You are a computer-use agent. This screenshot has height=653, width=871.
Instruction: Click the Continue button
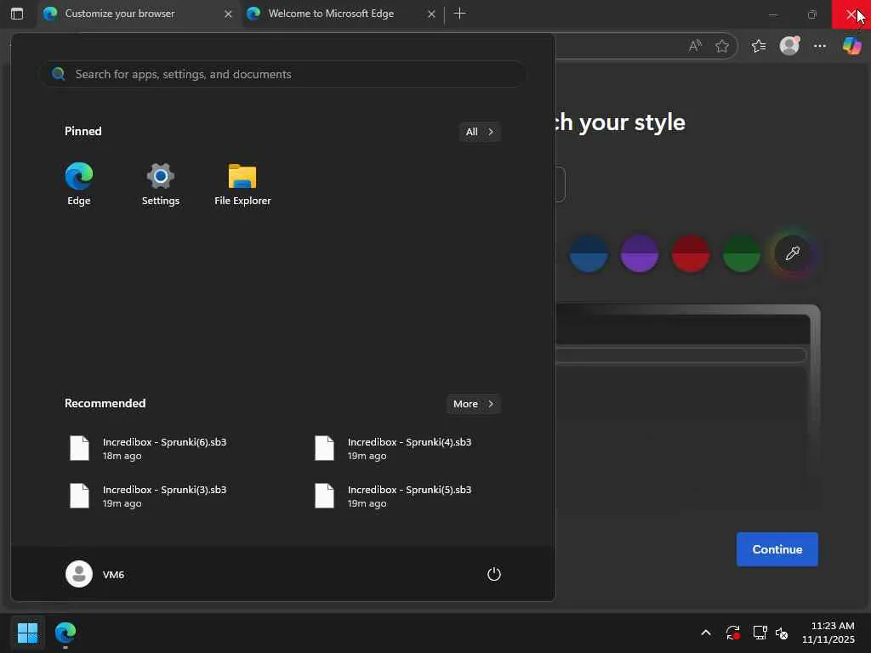777,549
